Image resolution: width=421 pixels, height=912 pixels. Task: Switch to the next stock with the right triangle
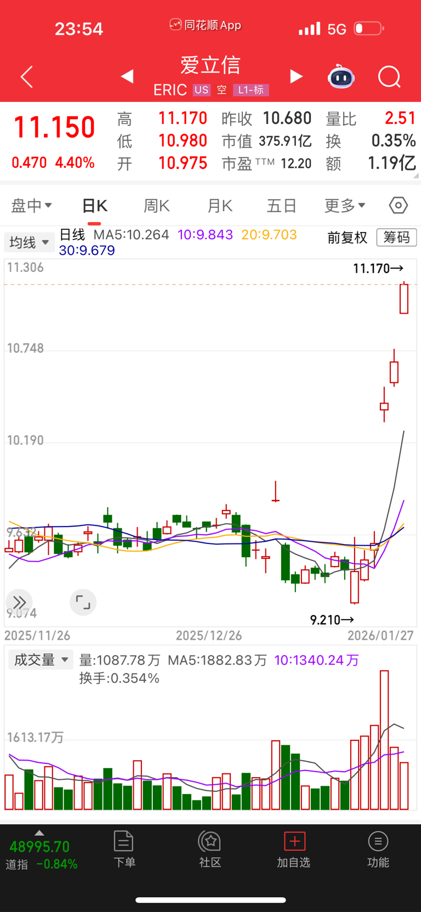296,76
